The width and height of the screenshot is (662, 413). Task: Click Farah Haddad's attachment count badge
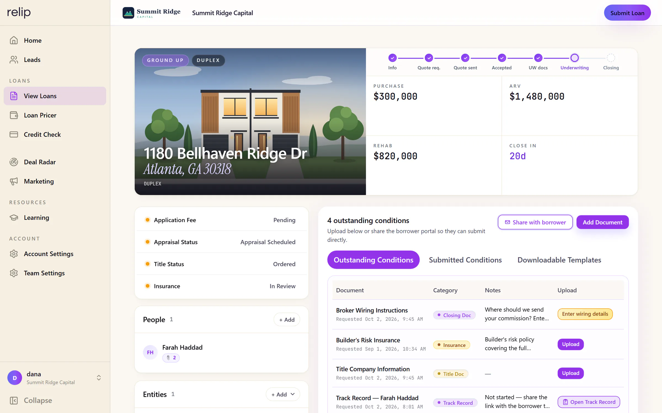click(171, 358)
